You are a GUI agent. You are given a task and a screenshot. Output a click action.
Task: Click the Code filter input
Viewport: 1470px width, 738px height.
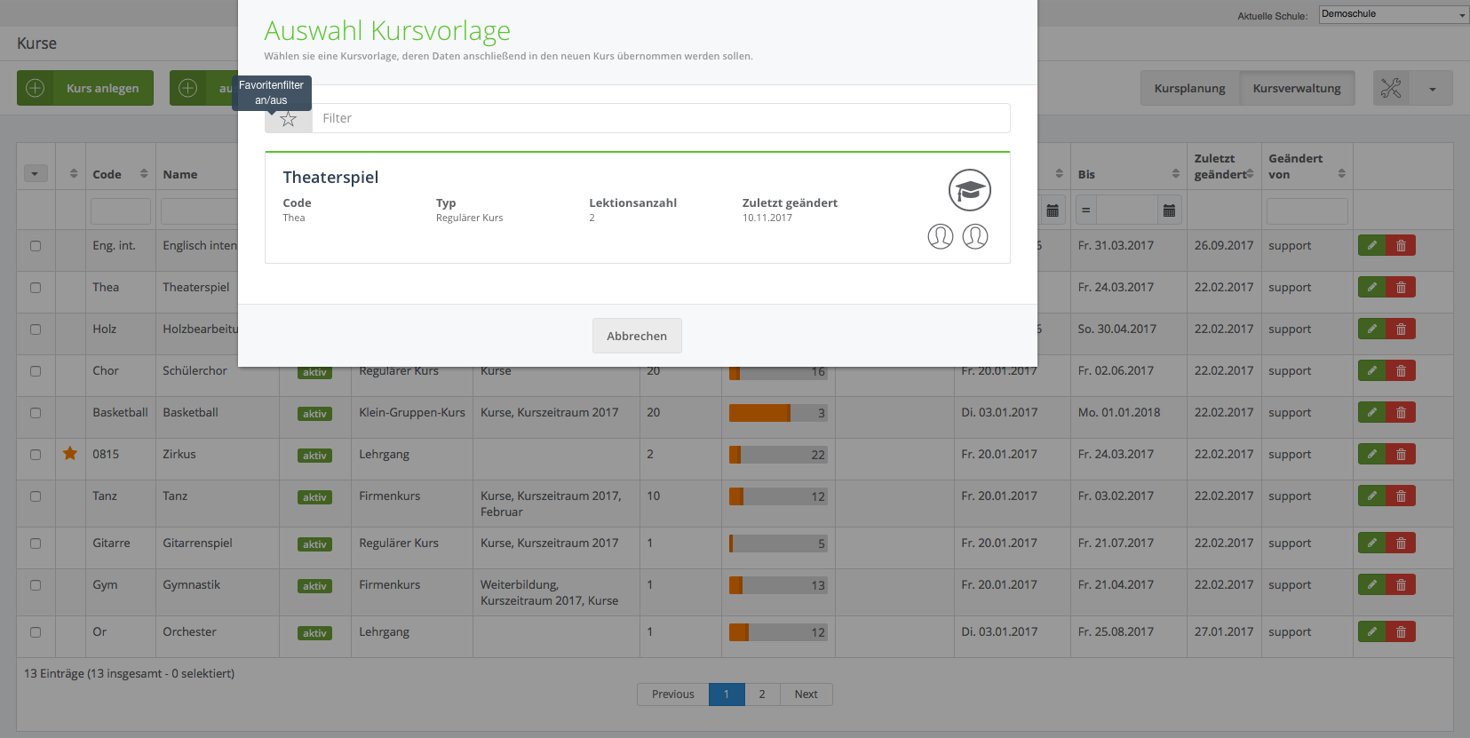[x=121, y=211]
